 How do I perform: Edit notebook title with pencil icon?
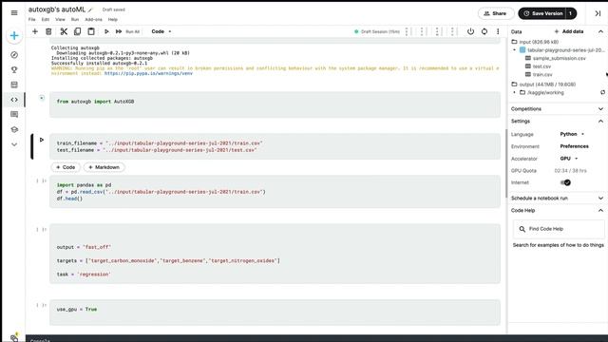90,10
